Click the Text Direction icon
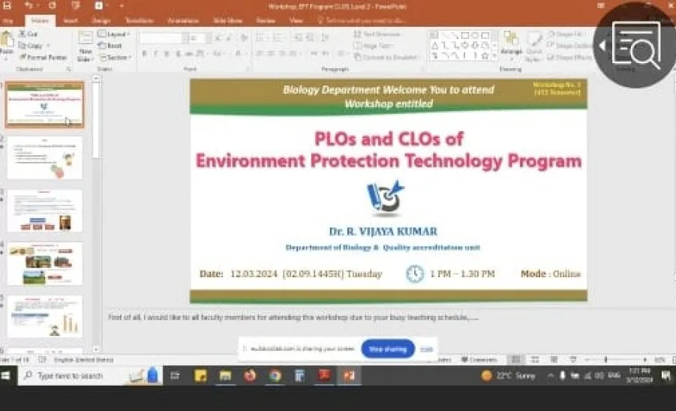Viewport: 676px width, 411px height. point(357,34)
